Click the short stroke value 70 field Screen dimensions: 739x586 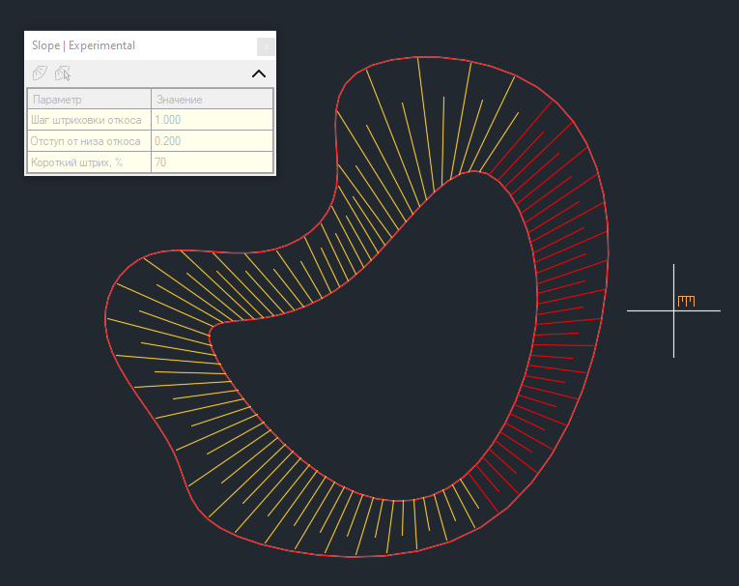[x=212, y=162]
